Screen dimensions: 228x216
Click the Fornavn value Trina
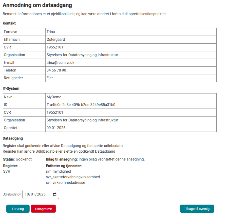coord(51,32)
